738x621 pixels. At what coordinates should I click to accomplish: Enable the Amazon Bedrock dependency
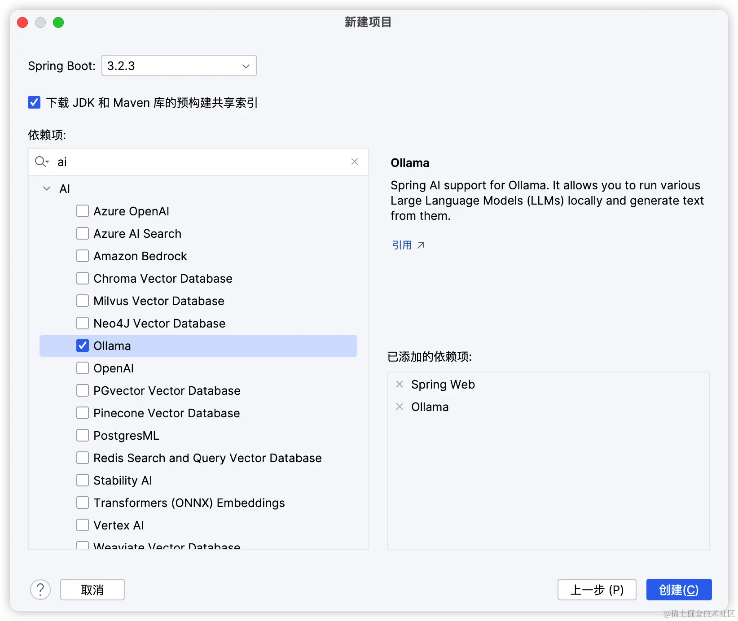click(x=83, y=256)
